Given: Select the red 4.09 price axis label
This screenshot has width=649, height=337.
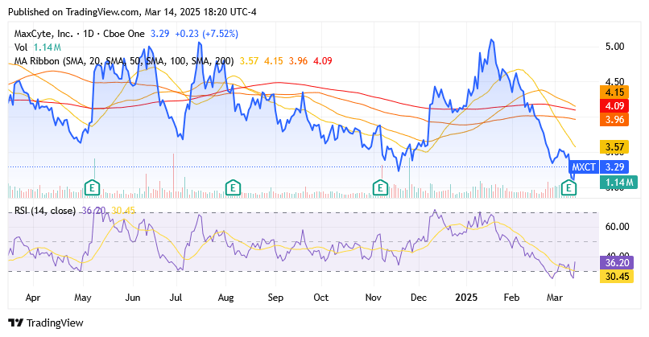Looking at the screenshot, I should tap(614, 106).
